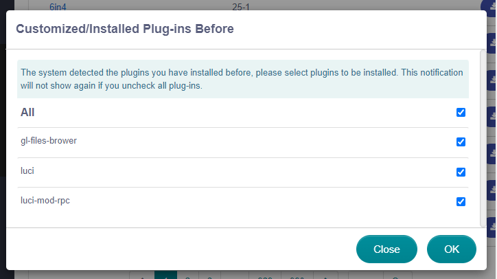Uncheck the All plug-ins checkbox

[461, 112]
